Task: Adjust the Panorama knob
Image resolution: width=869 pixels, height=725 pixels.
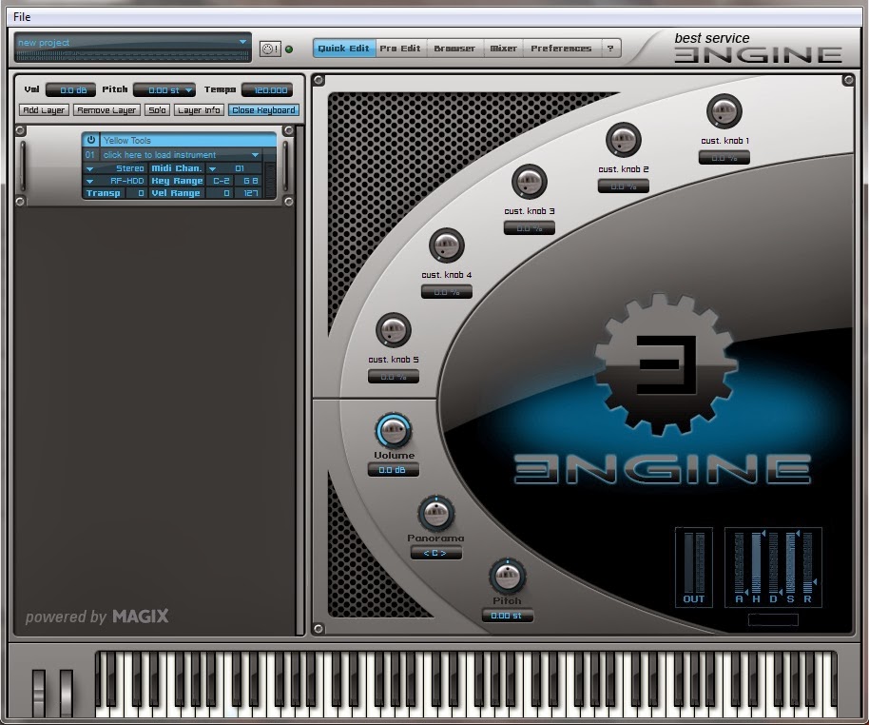Action: coord(435,514)
